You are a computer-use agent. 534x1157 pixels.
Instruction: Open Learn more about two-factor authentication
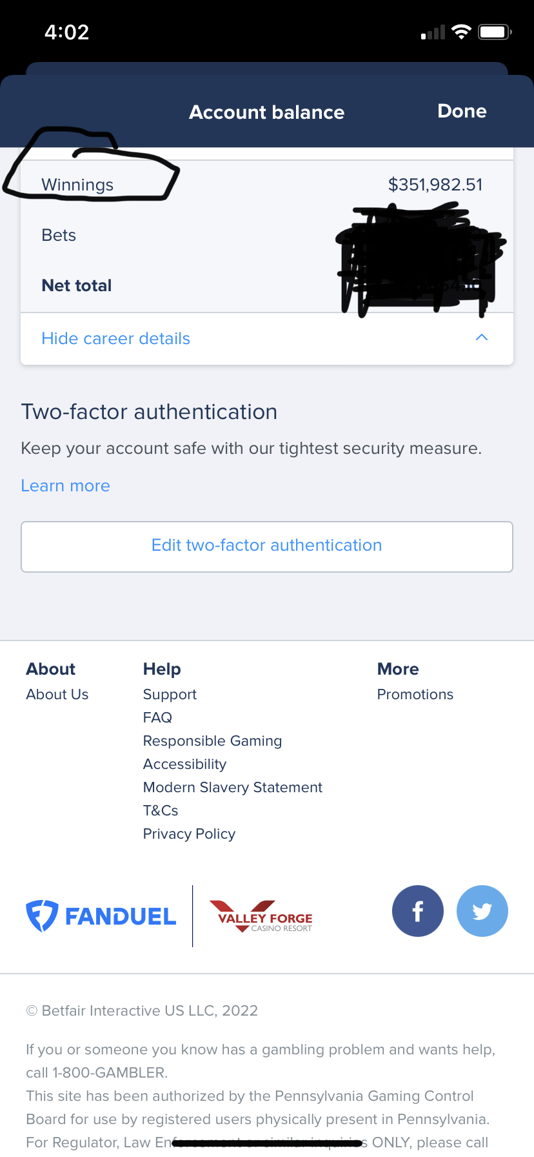point(66,486)
